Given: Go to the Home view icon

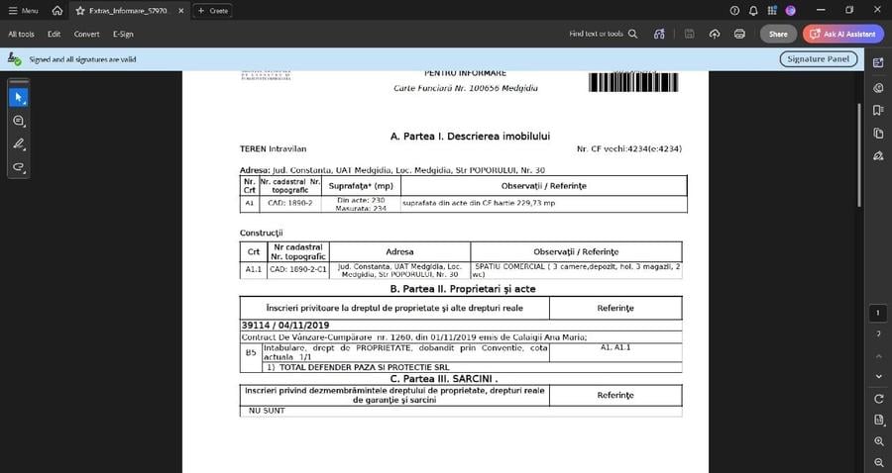Looking at the screenshot, I should point(56,11).
